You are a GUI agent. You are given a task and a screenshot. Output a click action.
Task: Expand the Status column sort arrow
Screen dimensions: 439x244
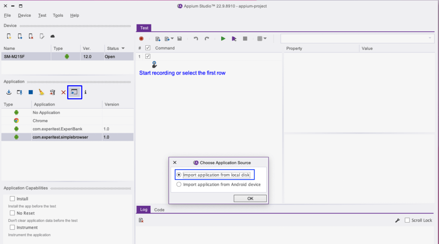pyautogui.click(x=123, y=48)
